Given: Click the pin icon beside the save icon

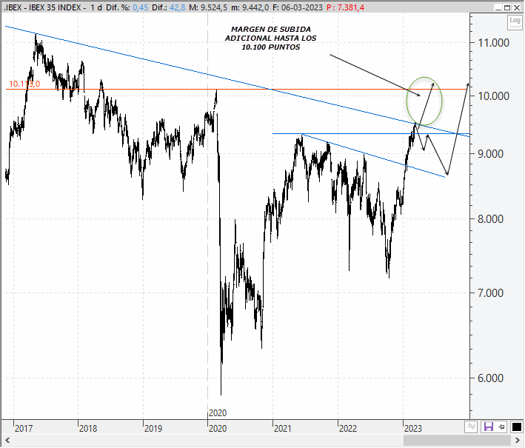Looking at the screenshot, I should coord(501,427).
